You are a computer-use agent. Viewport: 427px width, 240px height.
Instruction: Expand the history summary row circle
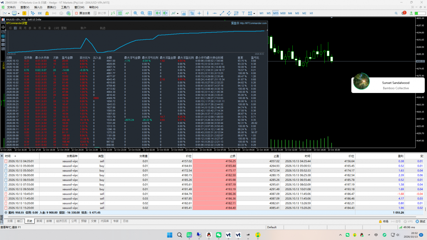pos(6,213)
